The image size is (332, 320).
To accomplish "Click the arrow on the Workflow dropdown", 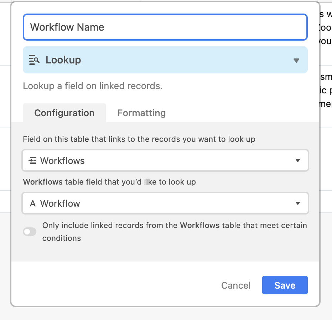I will click(298, 203).
